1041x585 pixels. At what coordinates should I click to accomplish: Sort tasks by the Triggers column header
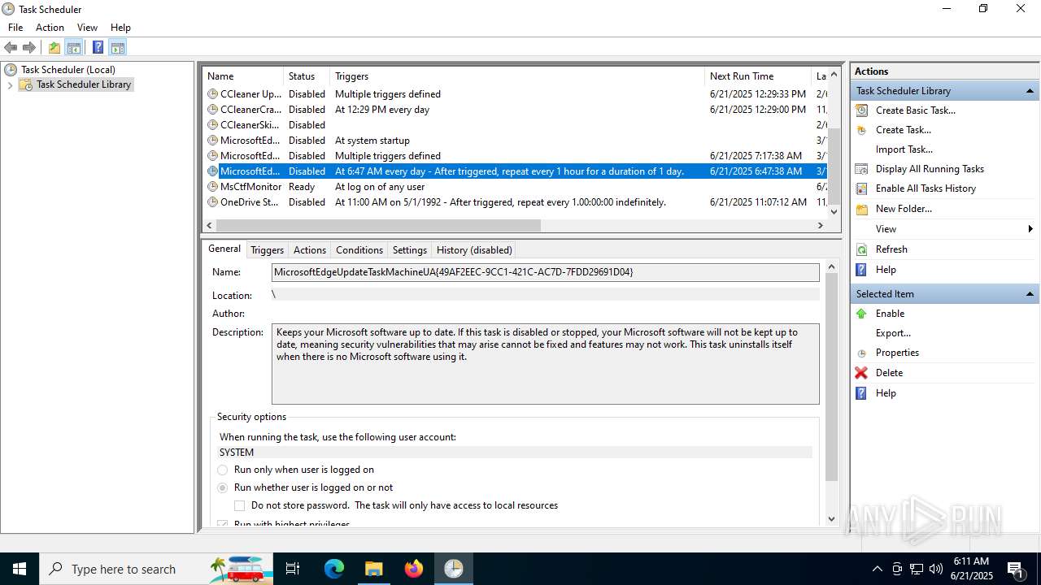pyautogui.click(x=517, y=76)
